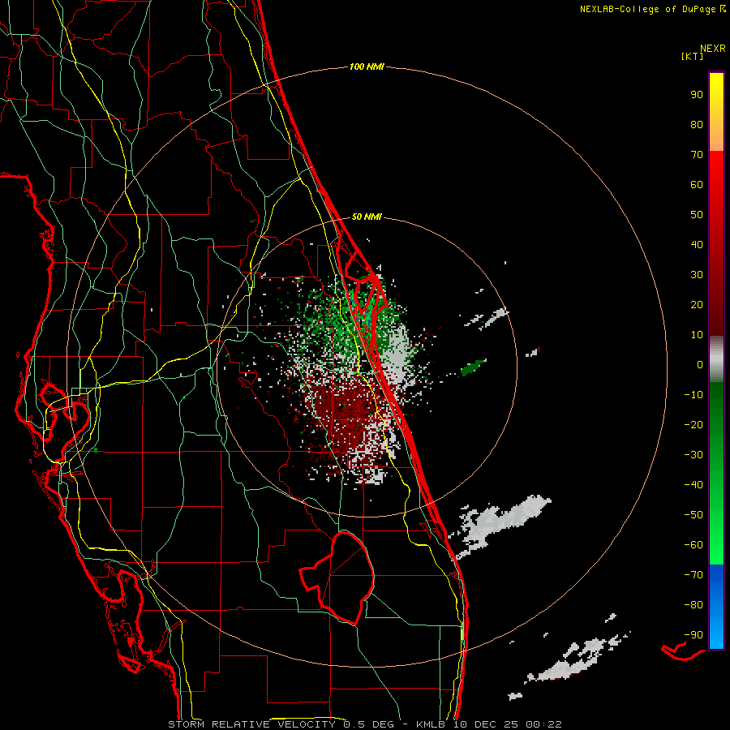Click the -70 scale value

693,575
